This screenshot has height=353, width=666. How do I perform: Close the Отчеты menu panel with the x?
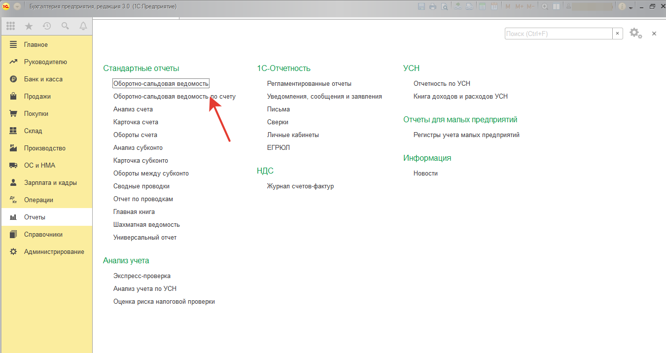point(654,34)
